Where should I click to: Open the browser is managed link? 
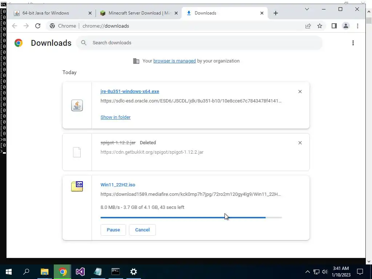(x=174, y=61)
